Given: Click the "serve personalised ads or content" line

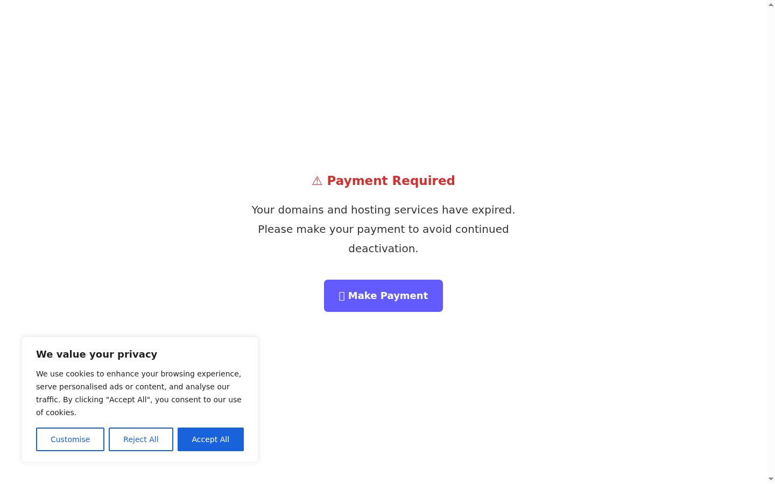Looking at the screenshot, I should click(x=133, y=387).
